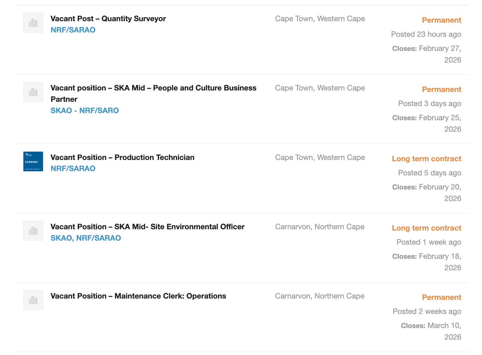Viewport: 482px width, 355px height.
Task: Open SKA Mid People and Culture Business Partner job
Action: pos(153,93)
